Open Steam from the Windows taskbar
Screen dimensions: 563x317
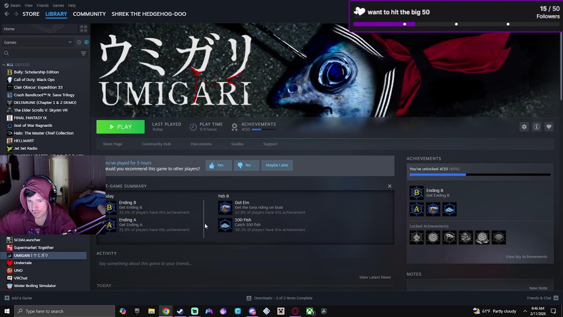click(x=180, y=311)
